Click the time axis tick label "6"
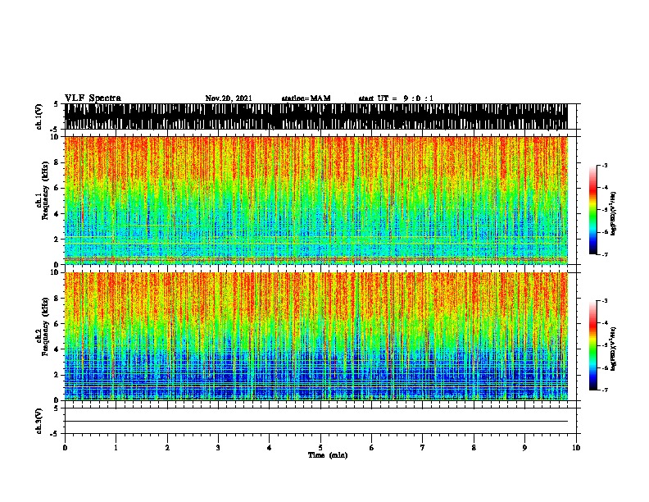The image size is (649, 502). click(x=372, y=448)
